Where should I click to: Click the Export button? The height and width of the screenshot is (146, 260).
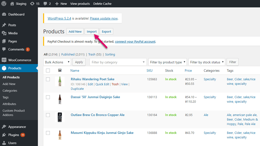[x=106, y=31]
